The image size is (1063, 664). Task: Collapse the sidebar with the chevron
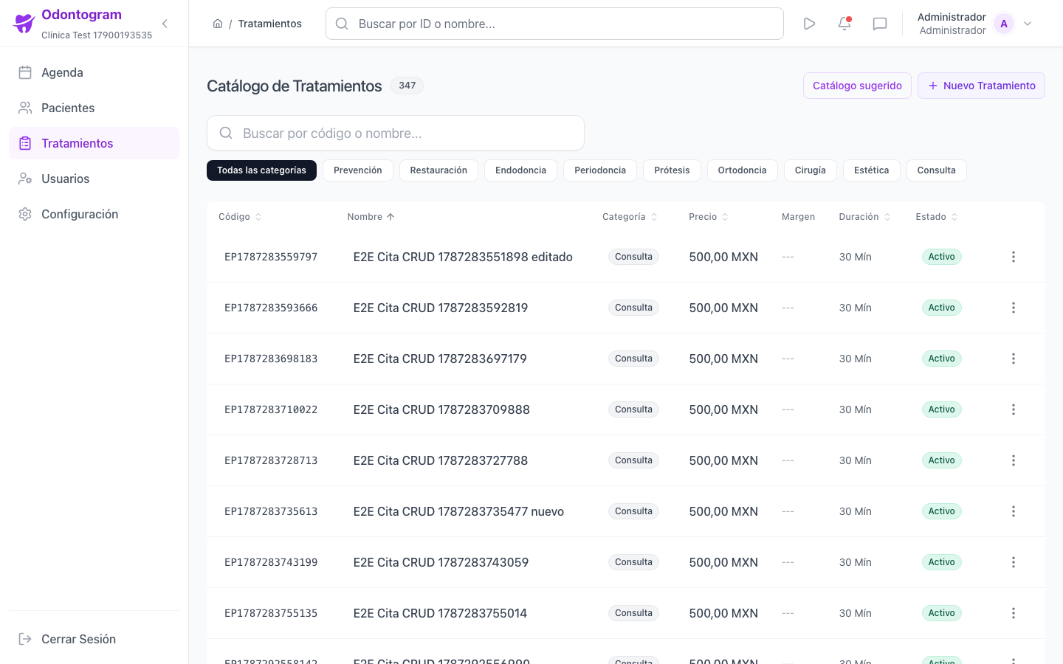coord(165,24)
